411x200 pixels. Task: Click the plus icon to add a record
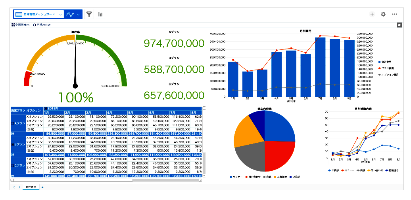[x=372, y=14]
